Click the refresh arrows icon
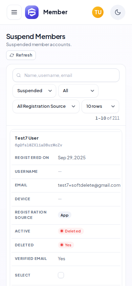The image size is (132, 286). tap(12, 55)
